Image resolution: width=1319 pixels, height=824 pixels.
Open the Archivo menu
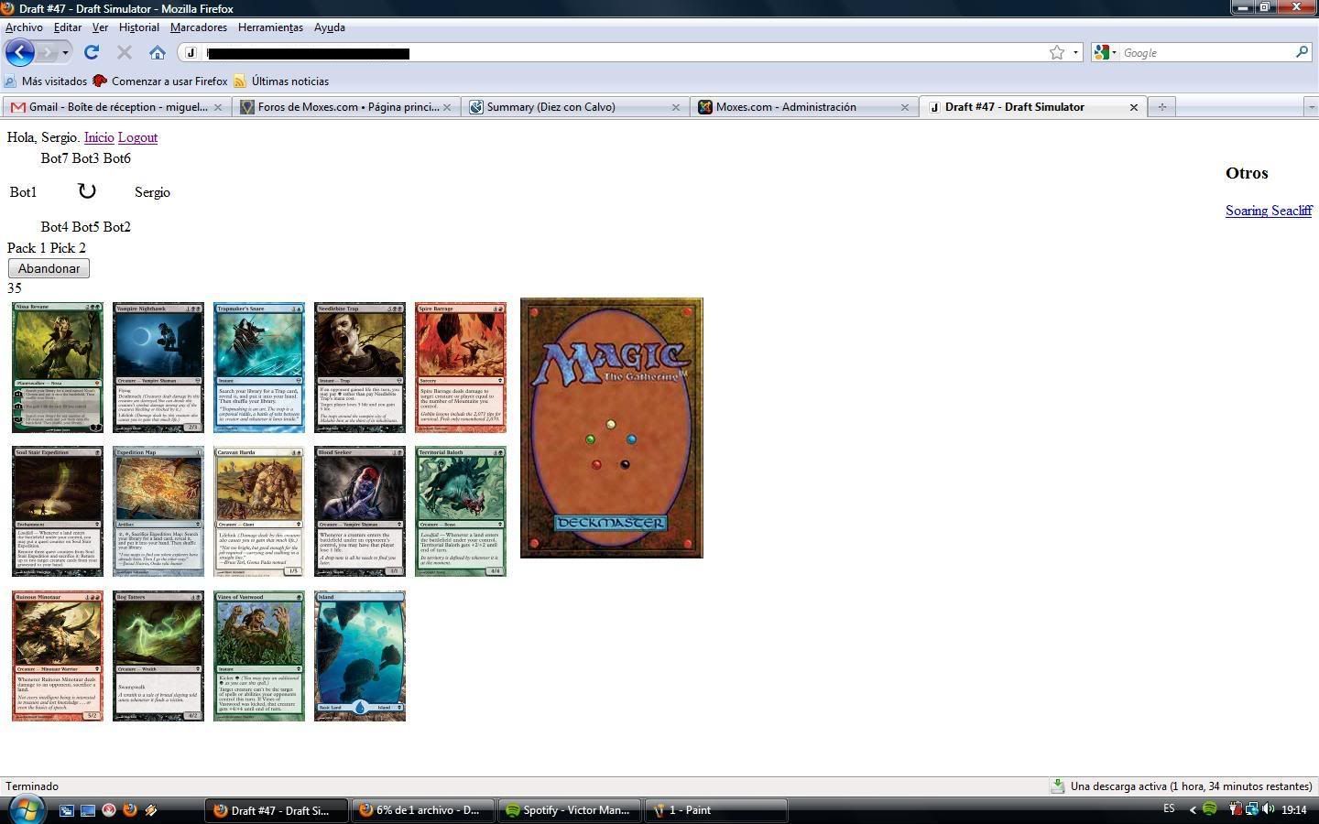click(24, 27)
